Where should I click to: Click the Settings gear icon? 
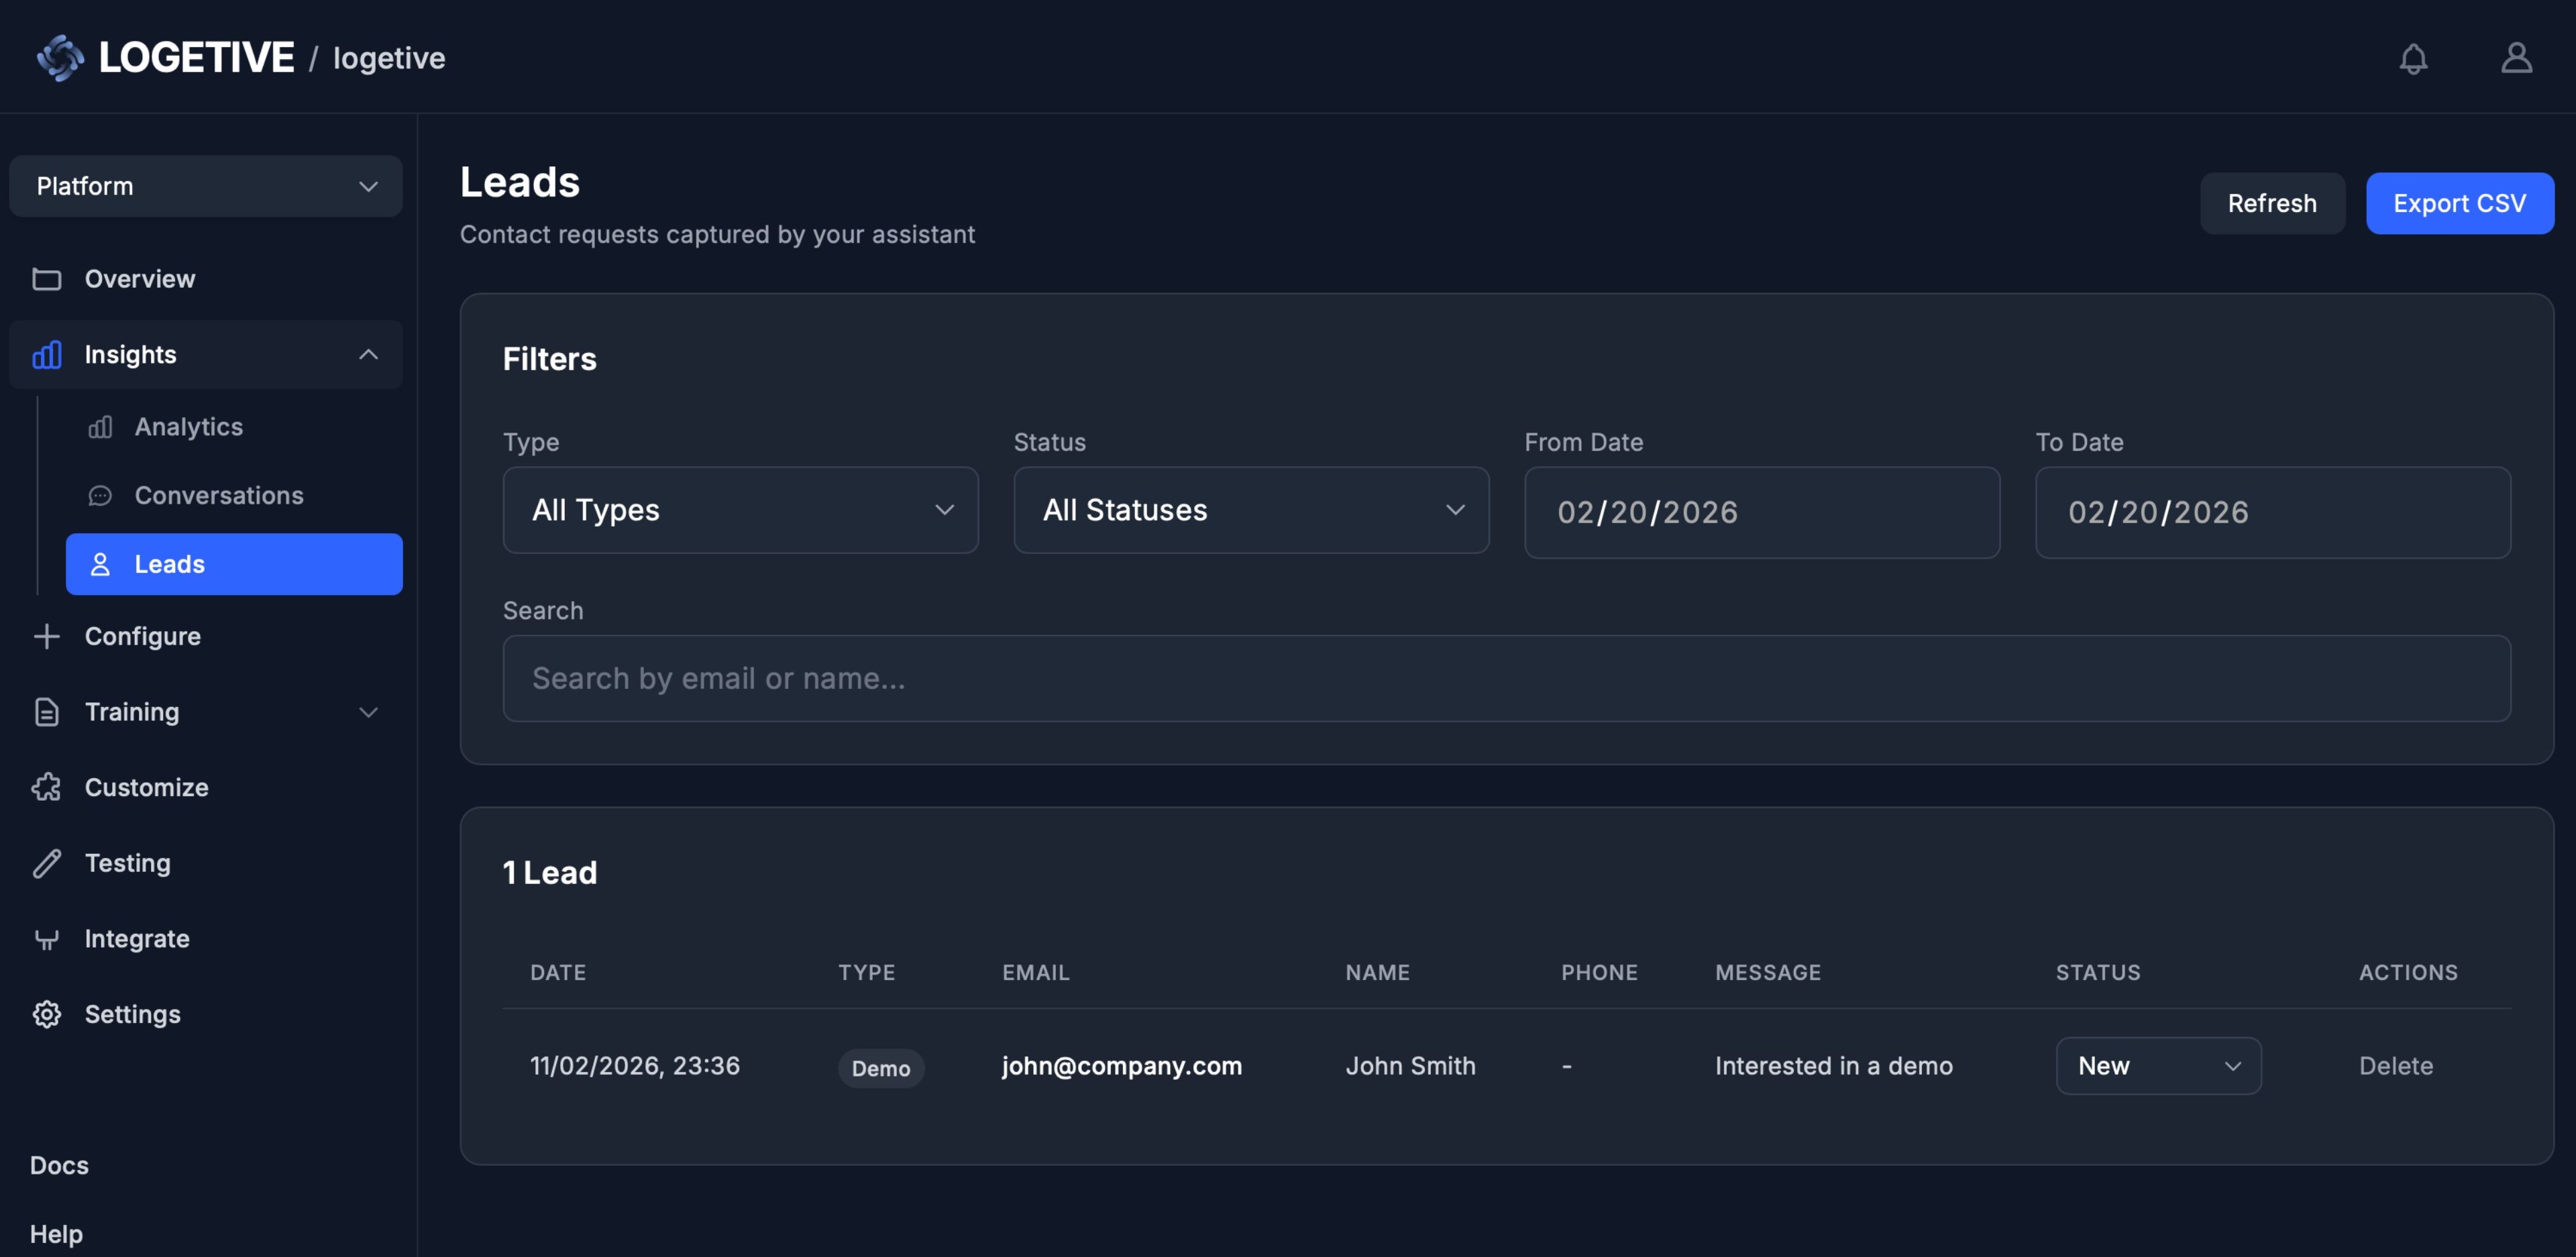pos(46,1014)
